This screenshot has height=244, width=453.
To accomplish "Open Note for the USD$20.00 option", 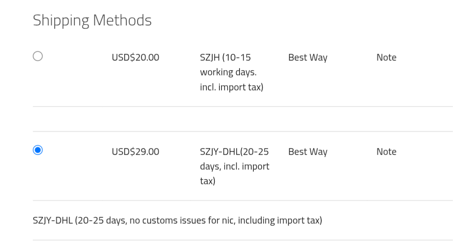I will tap(386, 57).
